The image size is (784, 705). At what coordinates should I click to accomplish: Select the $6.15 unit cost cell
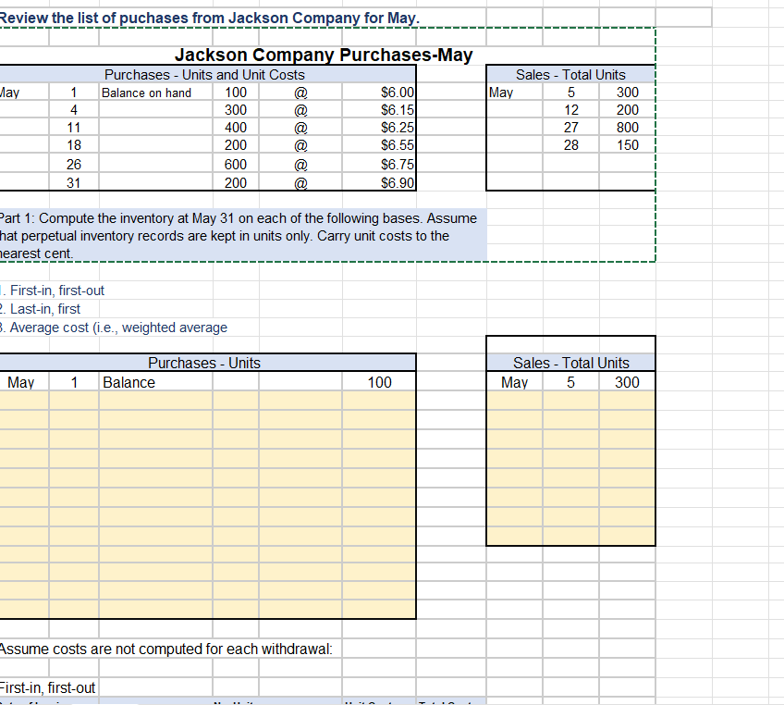(x=379, y=110)
